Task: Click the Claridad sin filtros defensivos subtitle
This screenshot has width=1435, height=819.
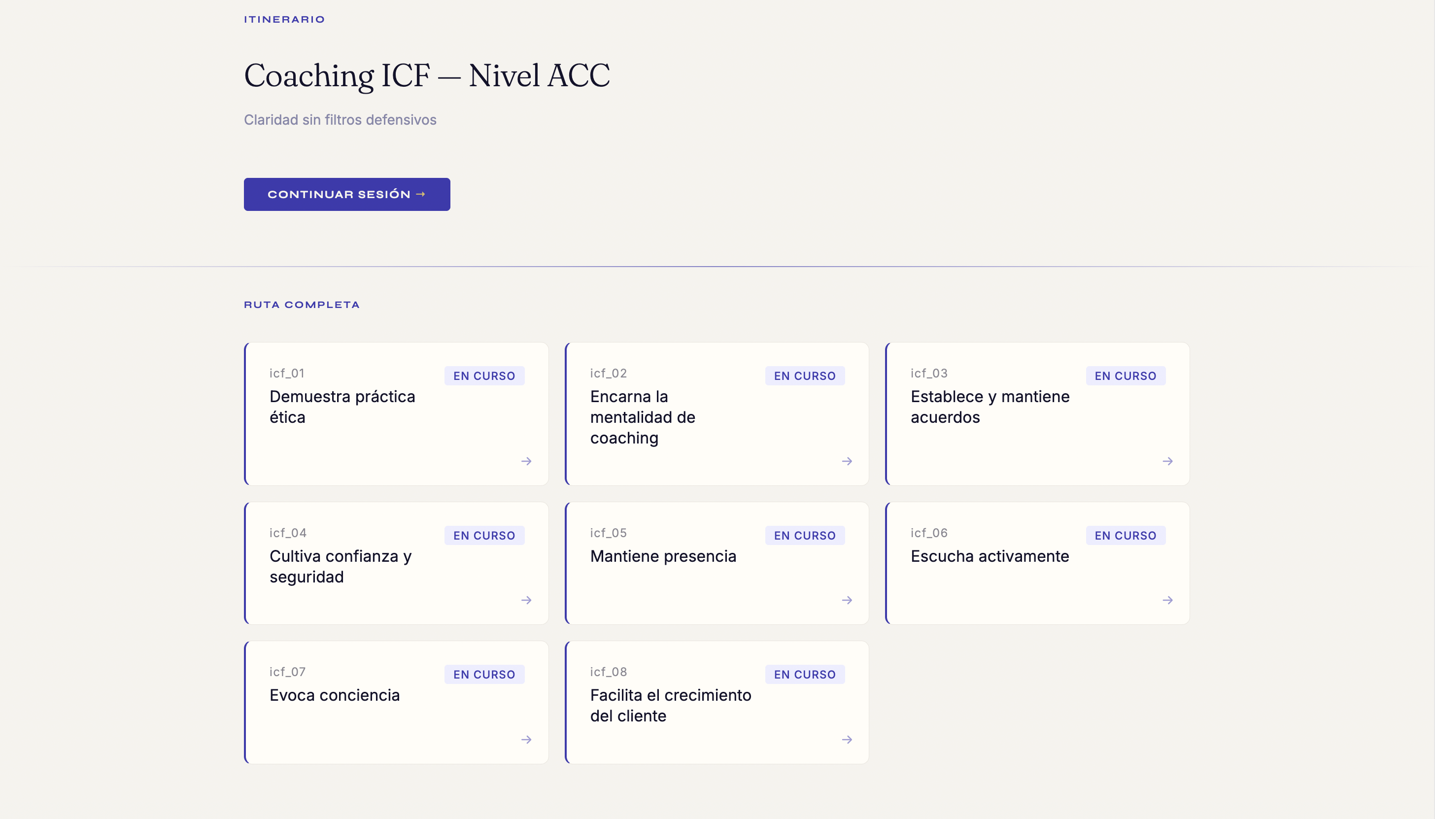Action: [x=340, y=120]
